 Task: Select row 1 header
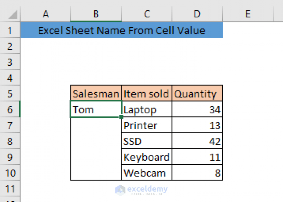[10, 30]
